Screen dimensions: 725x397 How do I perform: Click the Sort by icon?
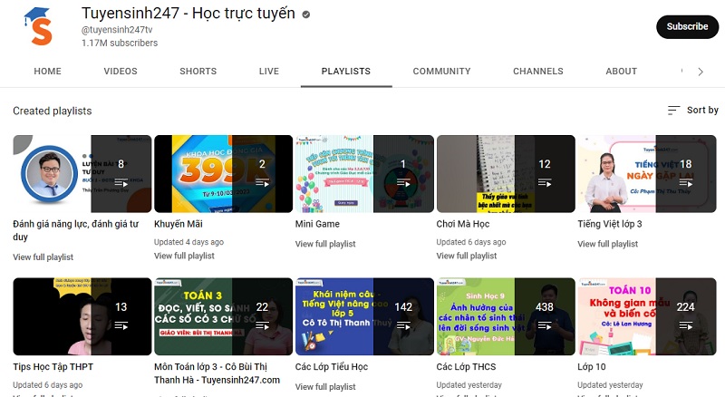pyautogui.click(x=673, y=111)
